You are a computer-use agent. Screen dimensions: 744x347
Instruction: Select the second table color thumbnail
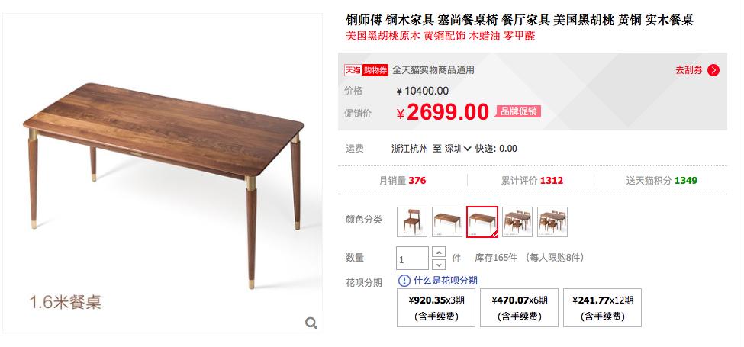(x=447, y=222)
